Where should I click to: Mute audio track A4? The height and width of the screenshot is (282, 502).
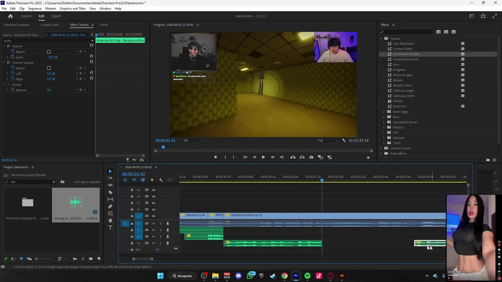click(153, 243)
